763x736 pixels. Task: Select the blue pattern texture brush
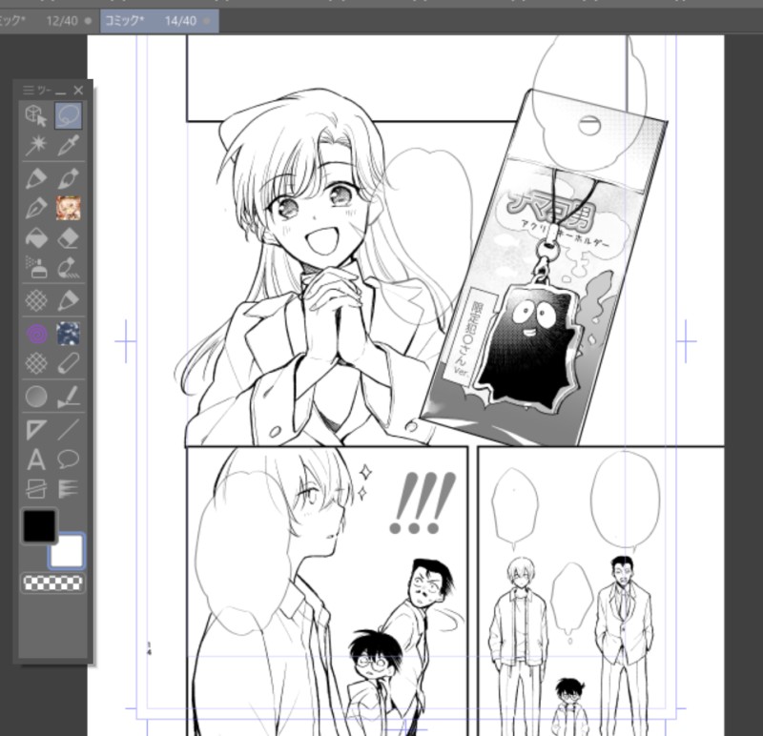point(68,334)
